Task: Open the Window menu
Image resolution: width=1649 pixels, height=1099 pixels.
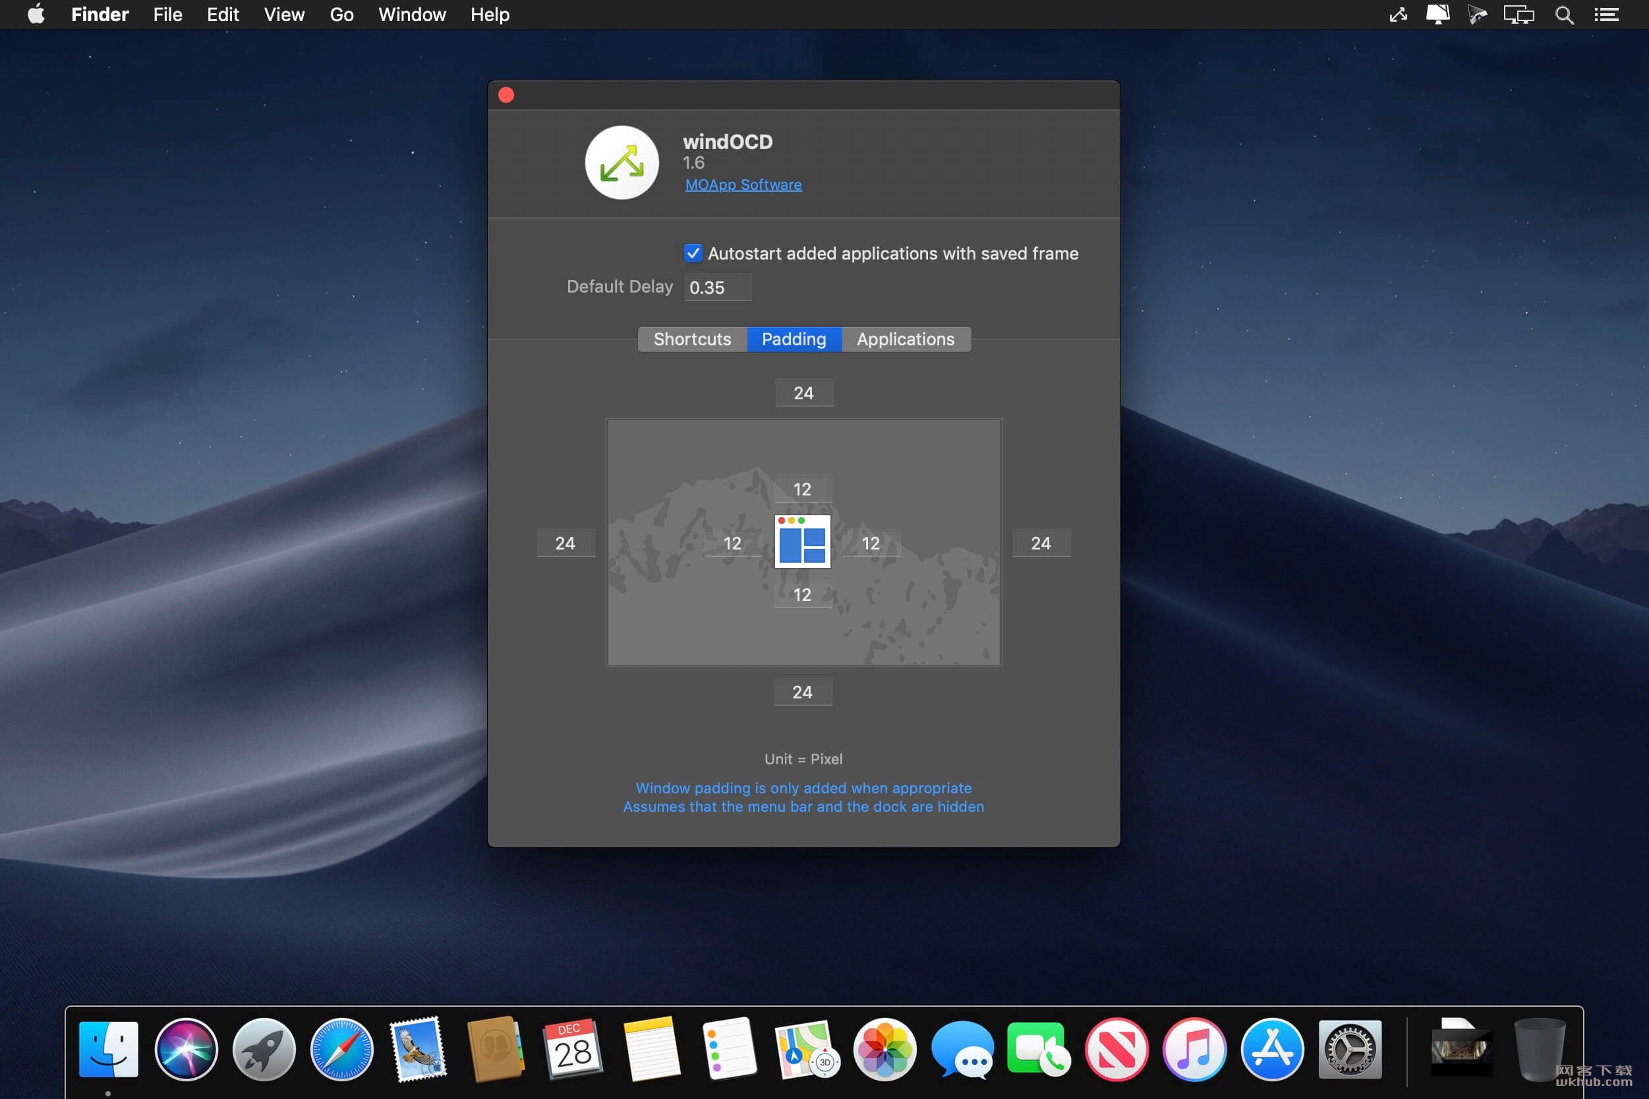Action: 413,14
